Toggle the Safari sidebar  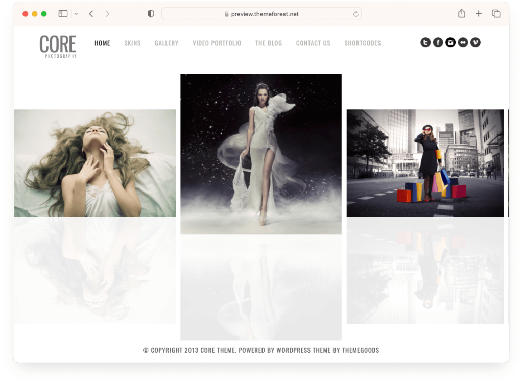point(63,14)
